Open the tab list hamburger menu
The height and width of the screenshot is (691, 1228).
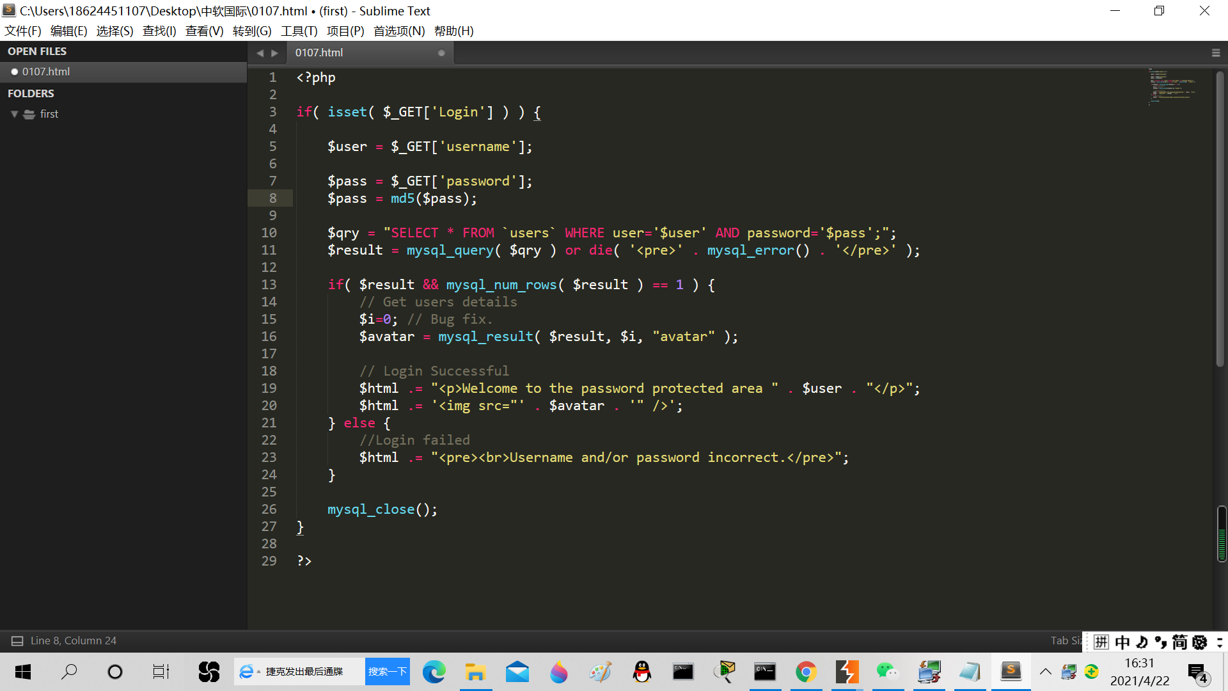coord(1216,53)
